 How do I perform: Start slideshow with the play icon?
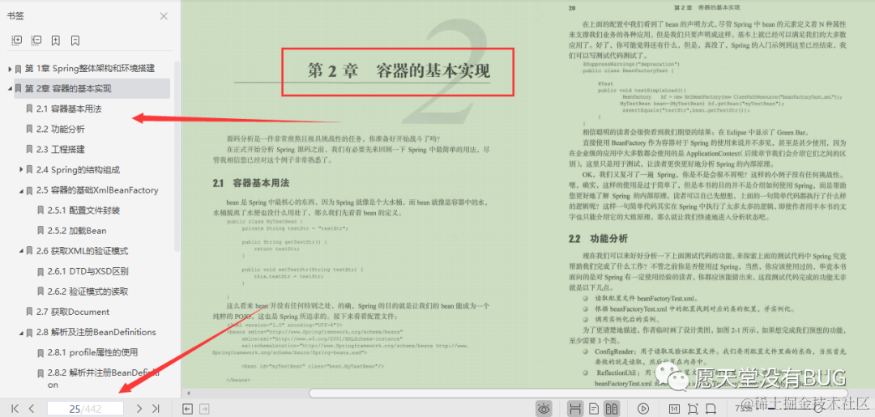643,409
